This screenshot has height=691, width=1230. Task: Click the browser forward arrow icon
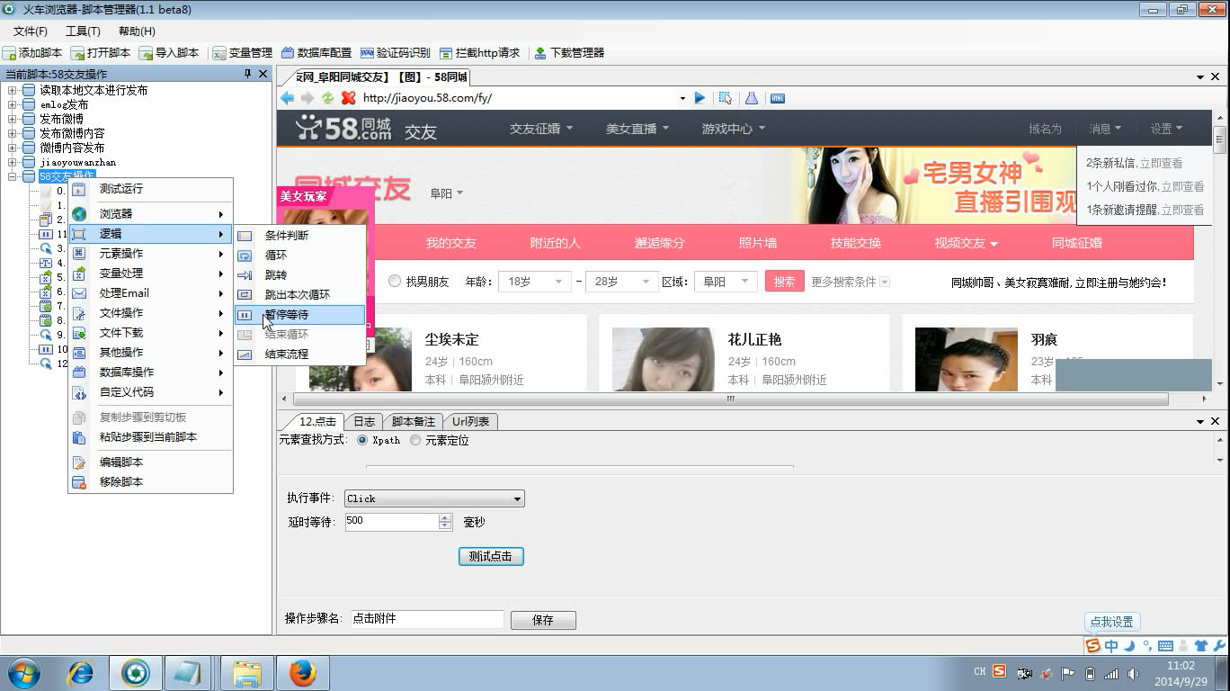(x=307, y=98)
